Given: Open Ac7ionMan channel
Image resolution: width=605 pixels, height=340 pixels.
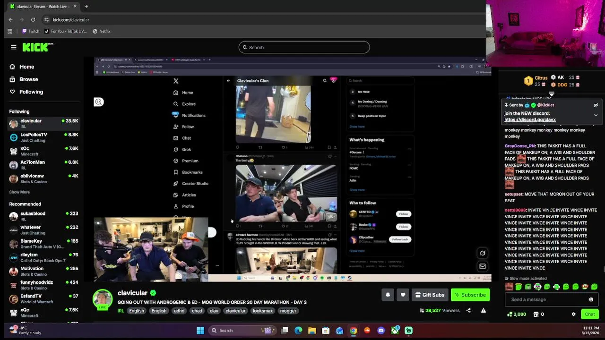Looking at the screenshot, I should click(43, 165).
